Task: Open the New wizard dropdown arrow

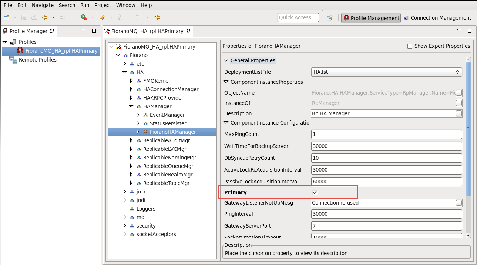Action: tap(15, 17)
